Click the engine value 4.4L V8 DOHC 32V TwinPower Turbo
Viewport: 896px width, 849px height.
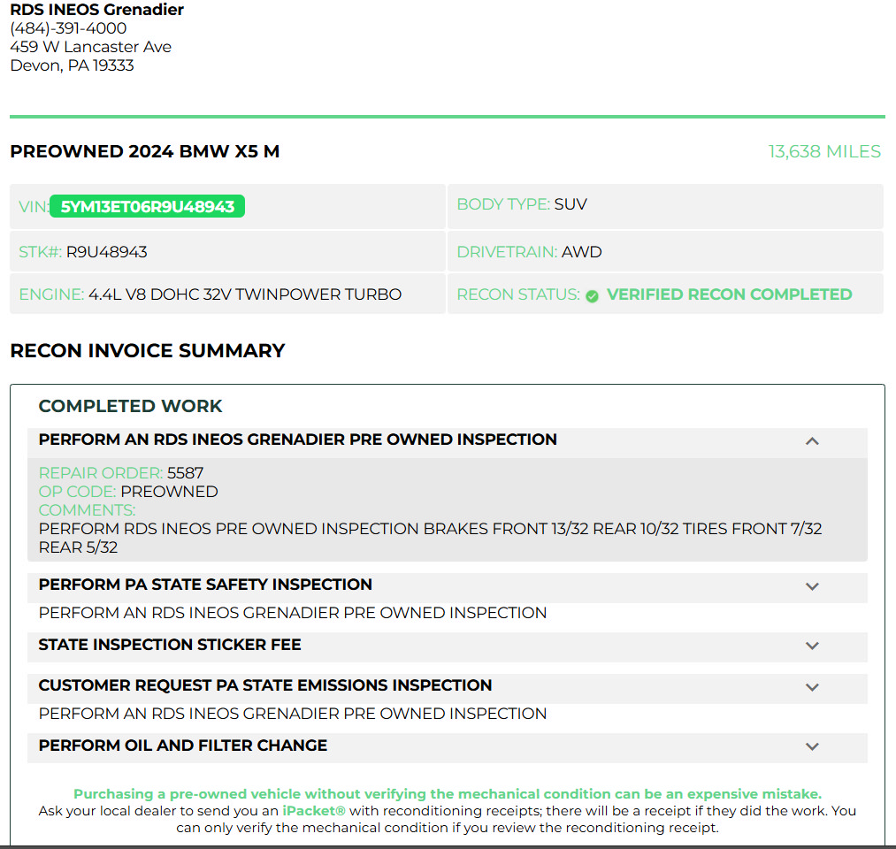click(x=245, y=294)
